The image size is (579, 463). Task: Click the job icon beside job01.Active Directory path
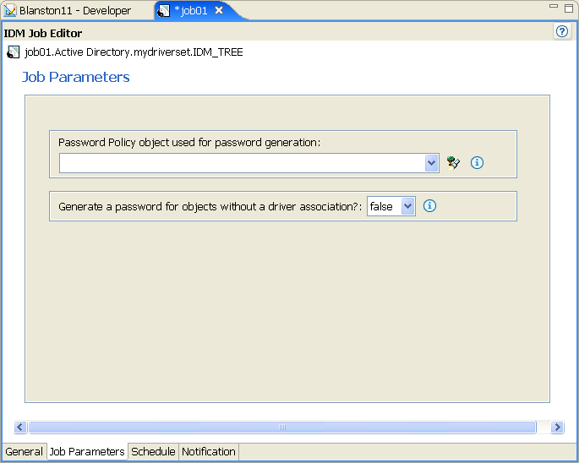click(x=14, y=52)
